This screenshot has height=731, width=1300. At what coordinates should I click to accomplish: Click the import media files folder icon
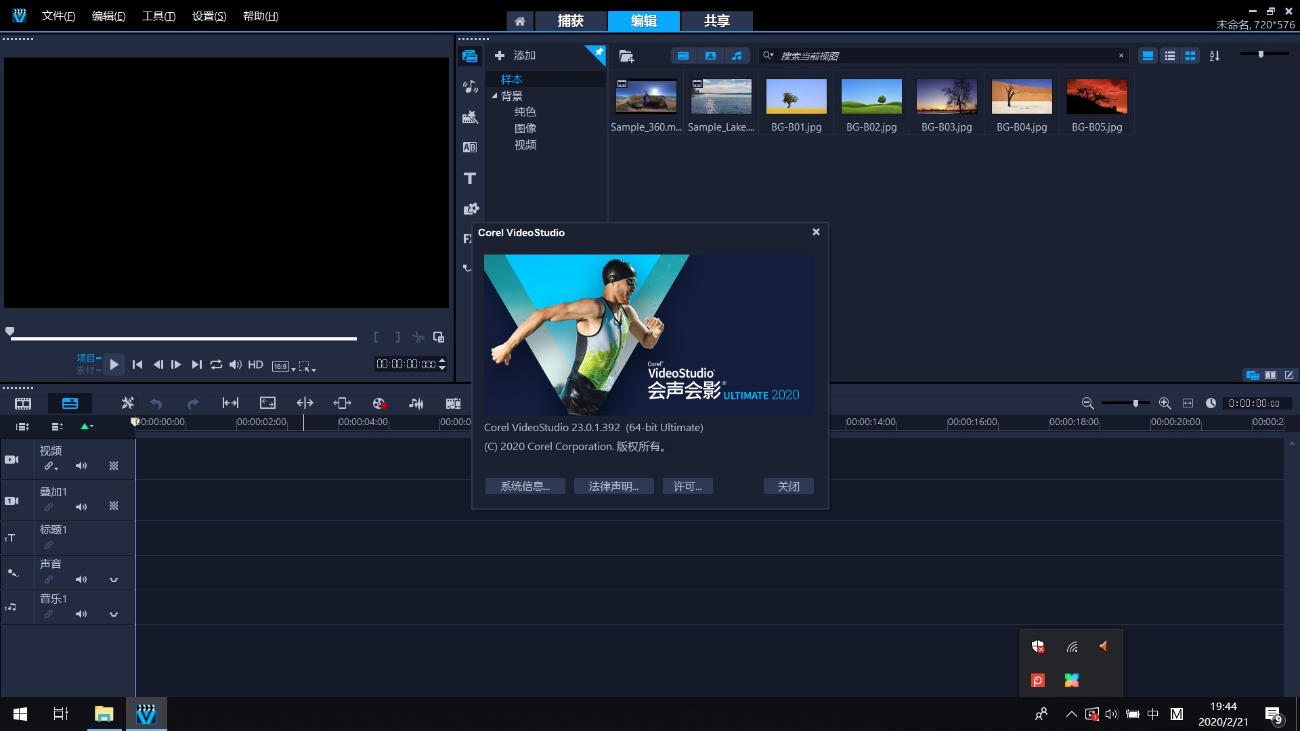(626, 56)
